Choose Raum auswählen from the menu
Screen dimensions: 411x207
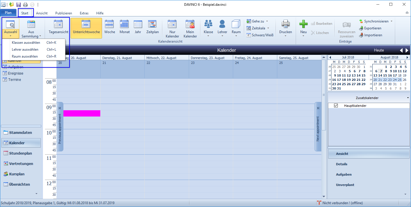(34, 56)
